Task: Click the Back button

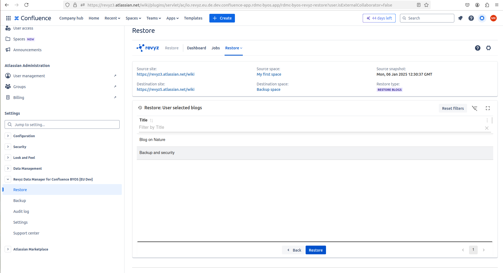Action: (294, 250)
